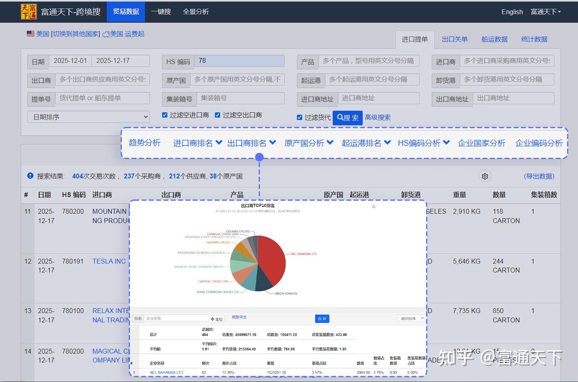Open the 统计数据 tab
578x382 pixels.
534,39
